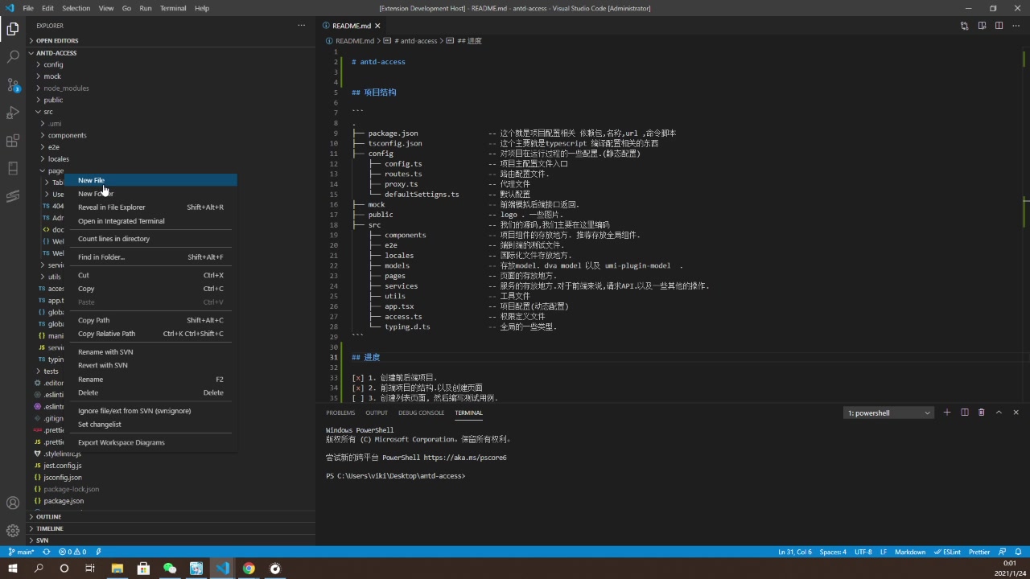
Task: Switch to the OUTPUT panel tab
Action: coord(377,413)
